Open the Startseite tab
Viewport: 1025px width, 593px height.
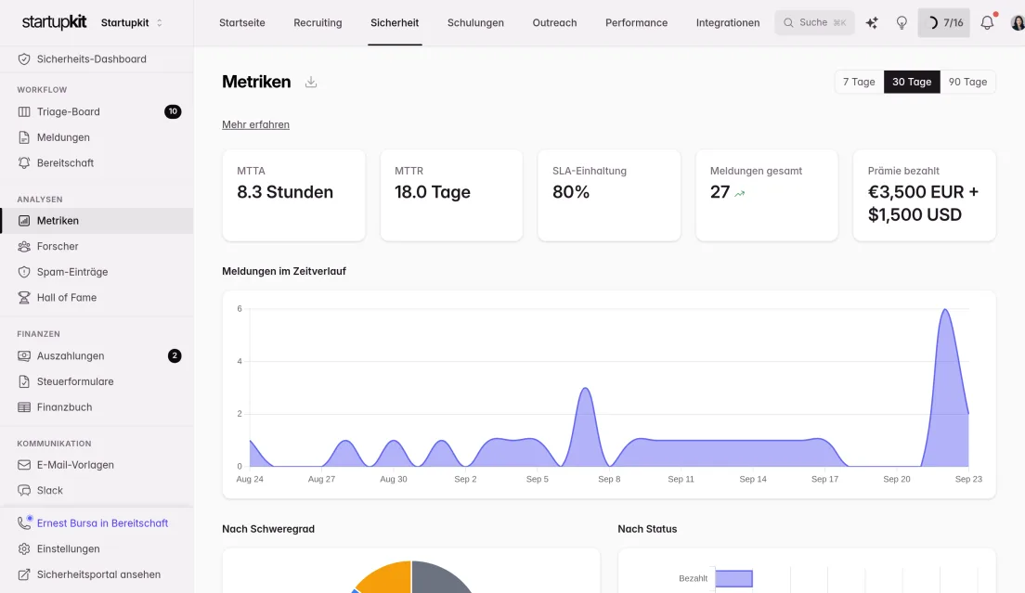(x=242, y=23)
